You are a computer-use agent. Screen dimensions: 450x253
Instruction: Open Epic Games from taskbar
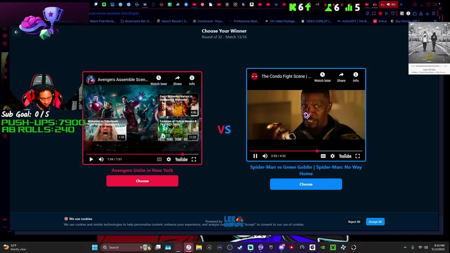pos(271,247)
